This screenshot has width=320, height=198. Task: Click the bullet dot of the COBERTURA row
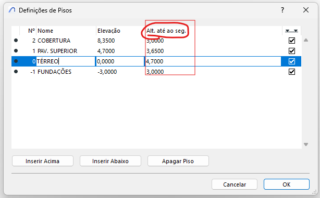click(x=16, y=41)
